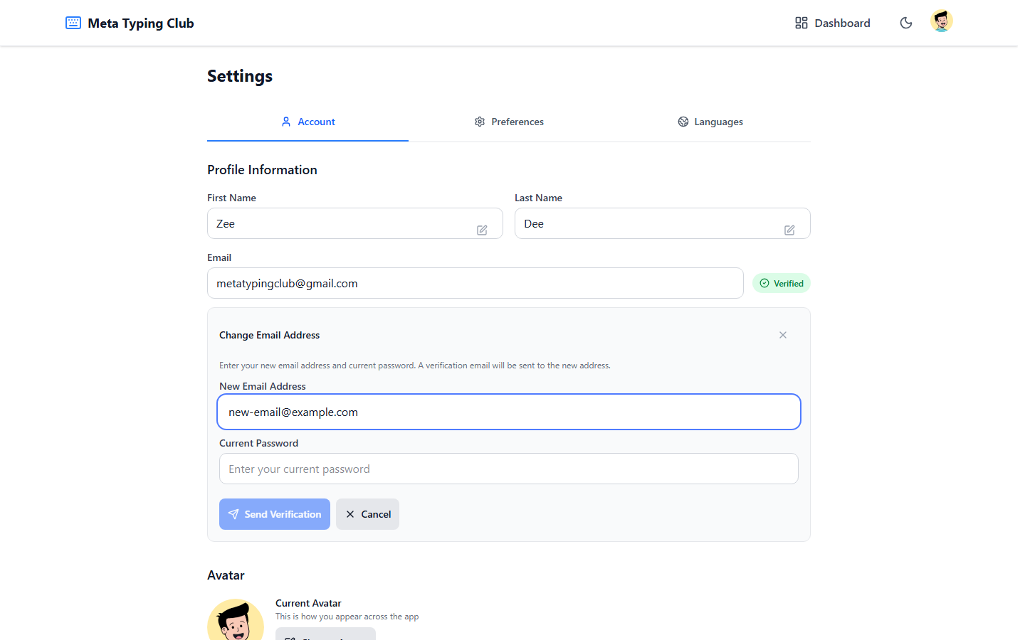Viewport: 1025px width, 640px height.
Task: Click the 'Avatar' section heading
Action: point(226,575)
